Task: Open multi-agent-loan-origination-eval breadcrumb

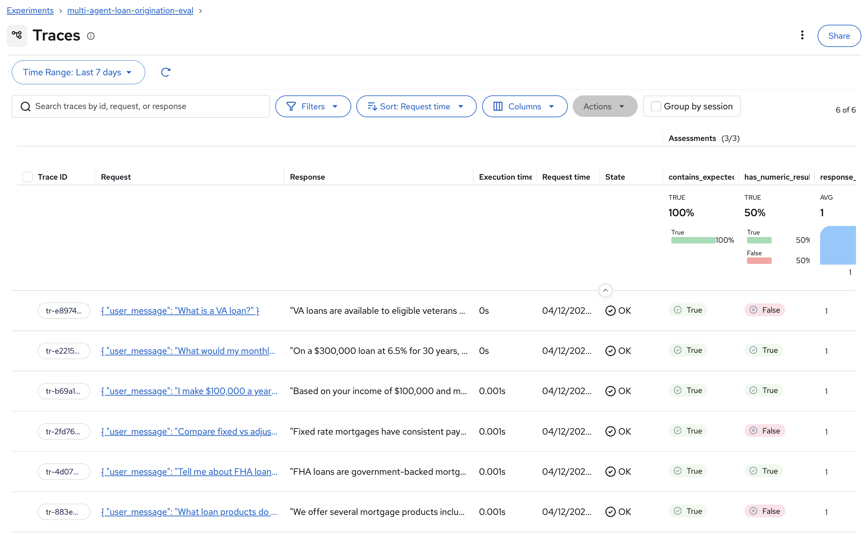Action: pyautogui.click(x=130, y=10)
